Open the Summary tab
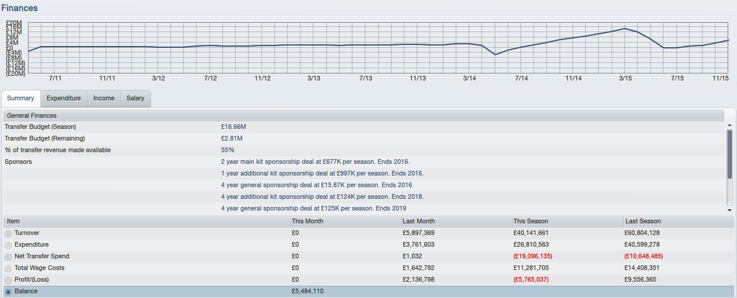 pos(20,99)
